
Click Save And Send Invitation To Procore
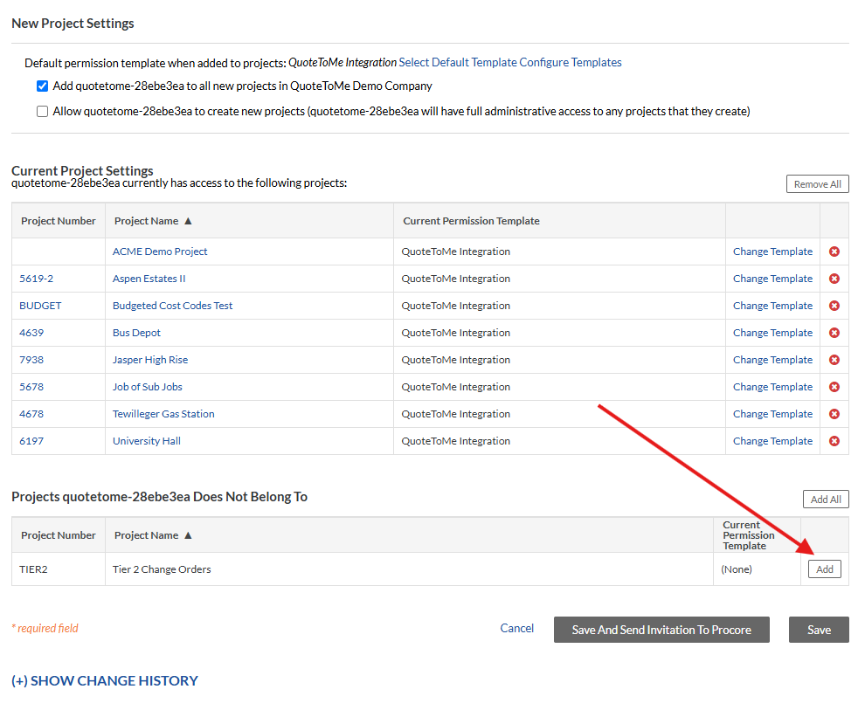pyautogui.click(x=661, y=630)
